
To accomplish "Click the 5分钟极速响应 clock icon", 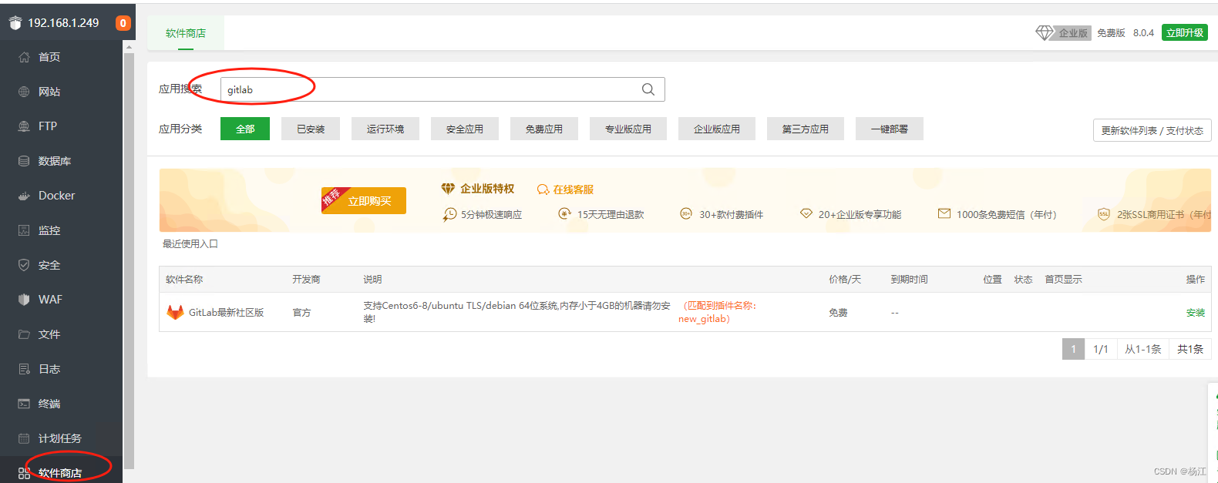I will (449, 214).
